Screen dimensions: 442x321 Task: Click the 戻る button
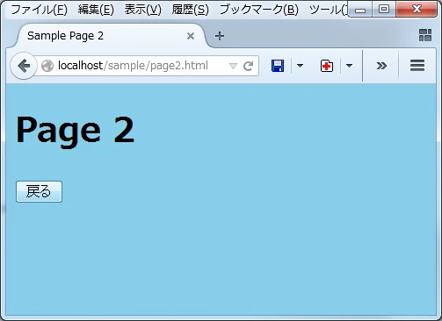[39, 191]
